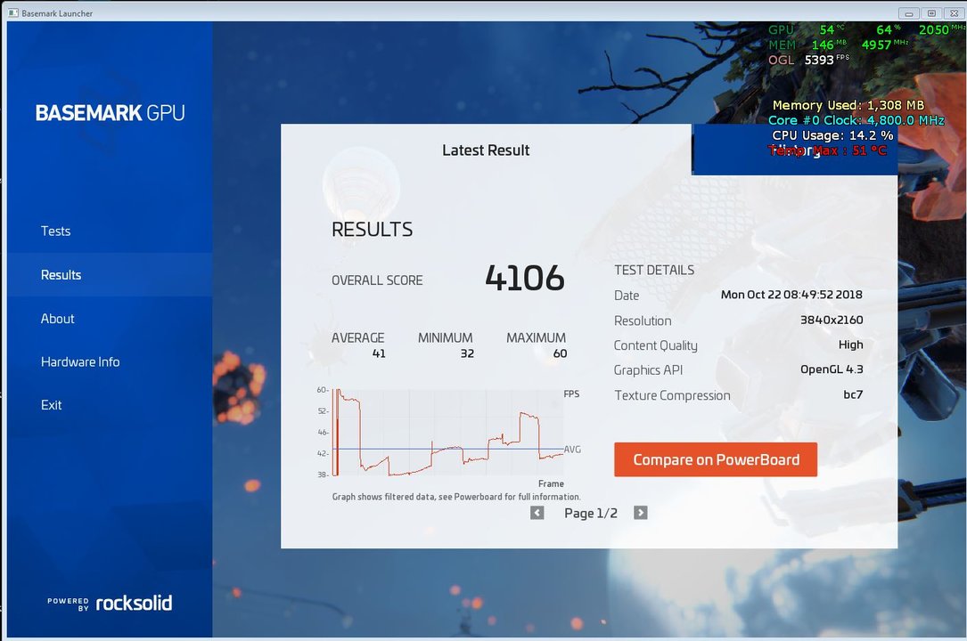967x641 pixels.
Task: Click the overall score value 4106
Action: 525,278
